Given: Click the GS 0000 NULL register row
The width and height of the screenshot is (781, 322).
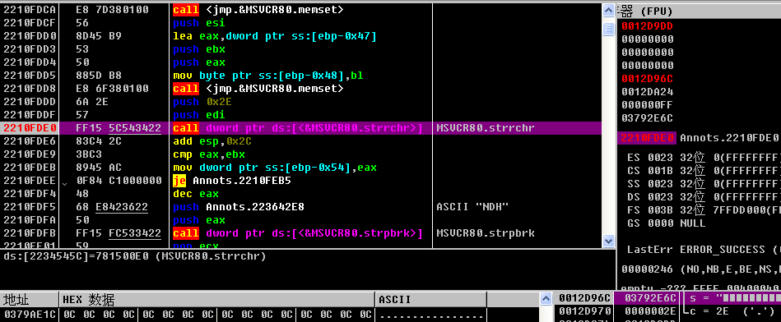Looking at the screenshot, I should (x=667, y=223).
